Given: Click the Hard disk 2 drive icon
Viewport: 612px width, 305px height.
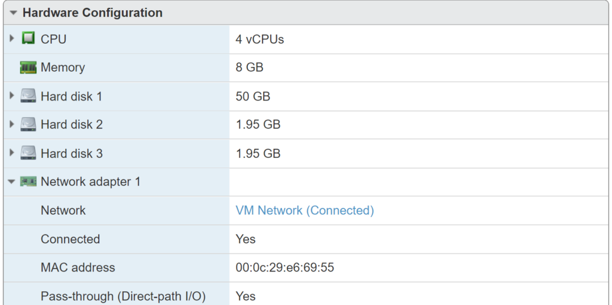Looking at the screenshot, I should point(29,124).
